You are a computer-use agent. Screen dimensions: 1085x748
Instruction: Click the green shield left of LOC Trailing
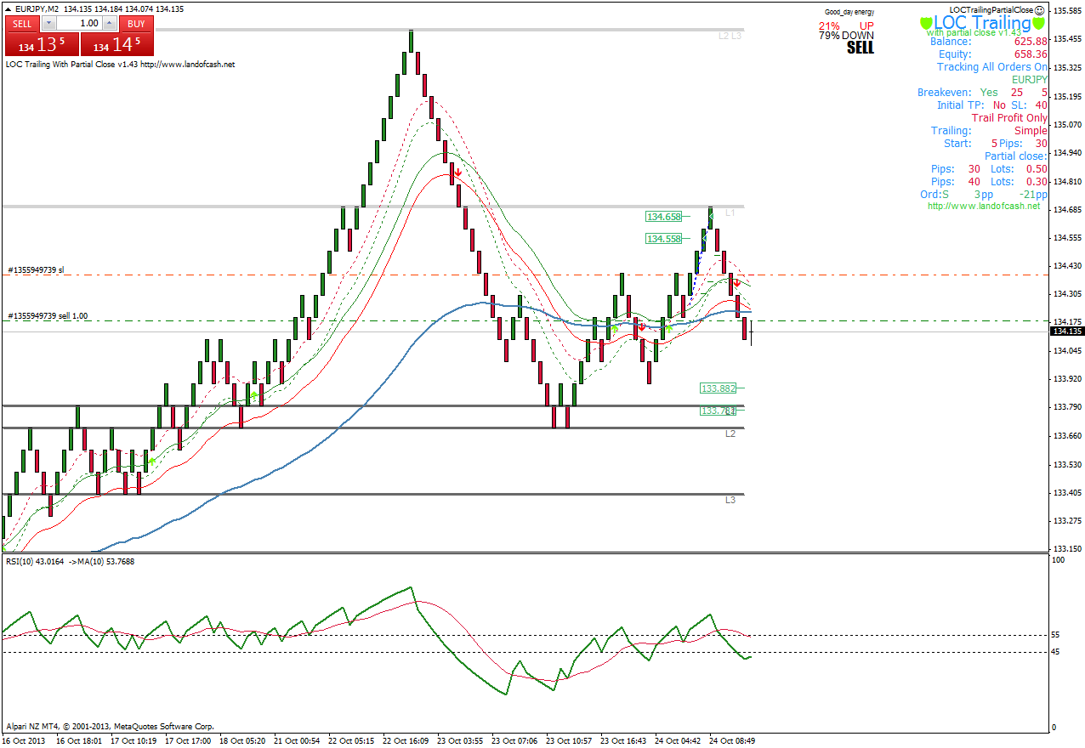pos(925,23)
